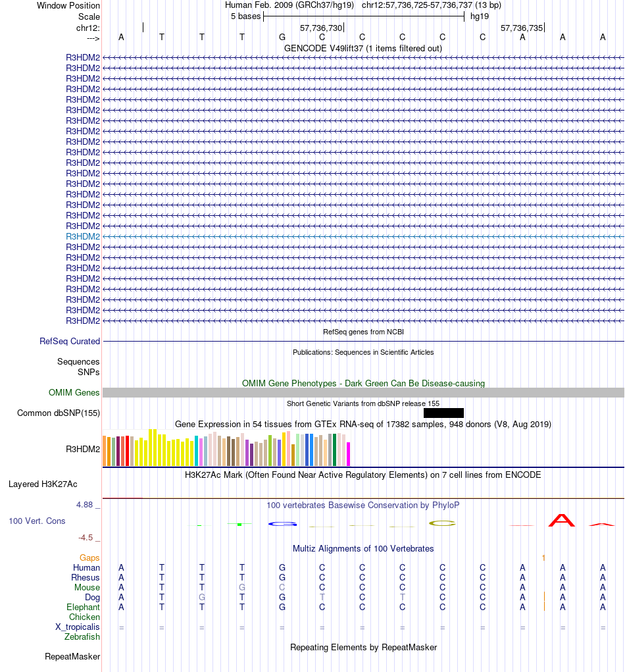Click the X_tropicalis species label
The height and width of the screenshot is (672, 625).
tap(78, 627)
